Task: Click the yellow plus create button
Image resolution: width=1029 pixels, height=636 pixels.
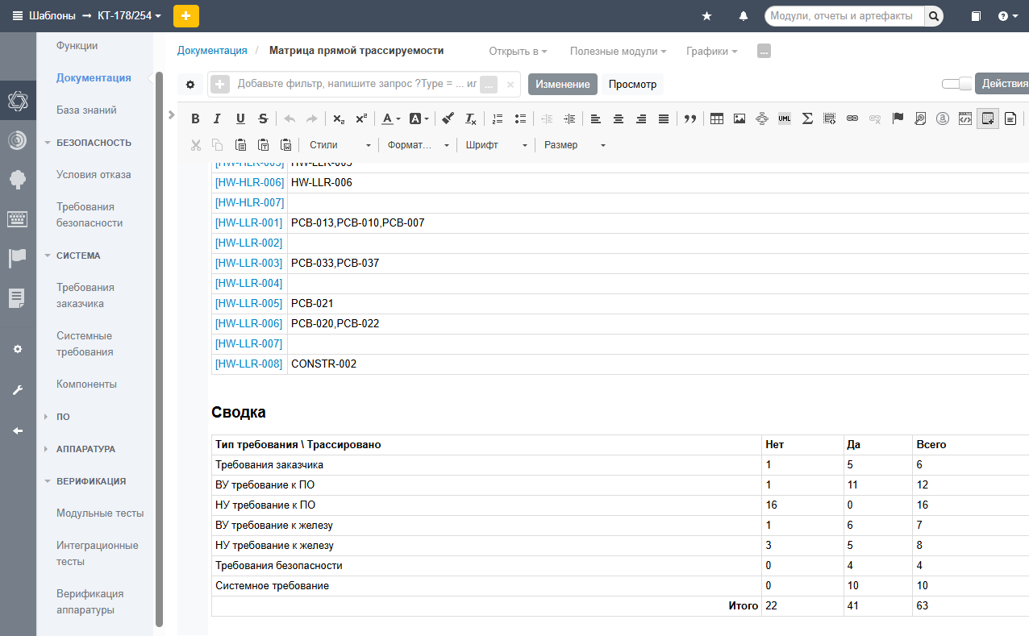Action: [x=186, y=16]
